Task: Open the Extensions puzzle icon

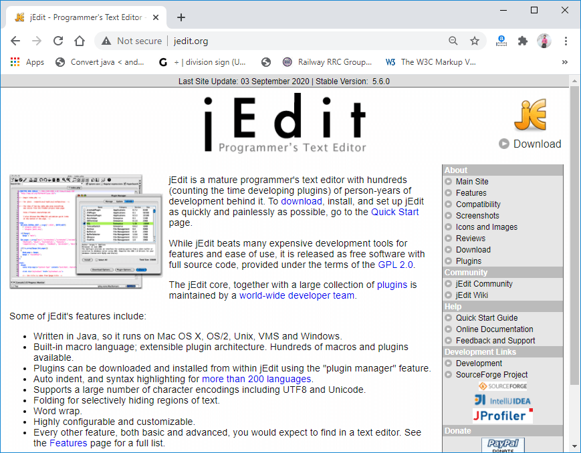Action: point(522,41)
